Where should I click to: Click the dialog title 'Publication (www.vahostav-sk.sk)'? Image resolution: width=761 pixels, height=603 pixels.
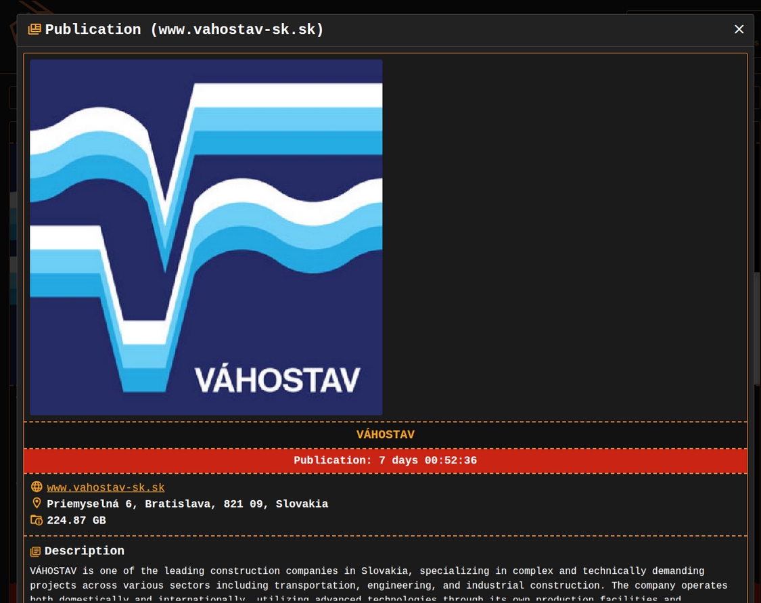(x=184, y=29)
